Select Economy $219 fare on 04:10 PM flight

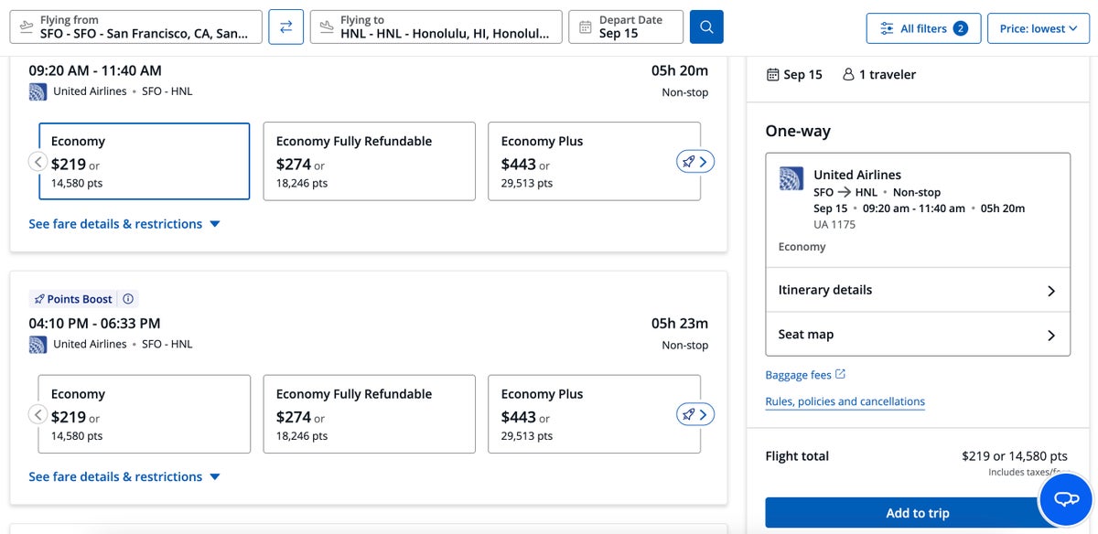point(144,414)
